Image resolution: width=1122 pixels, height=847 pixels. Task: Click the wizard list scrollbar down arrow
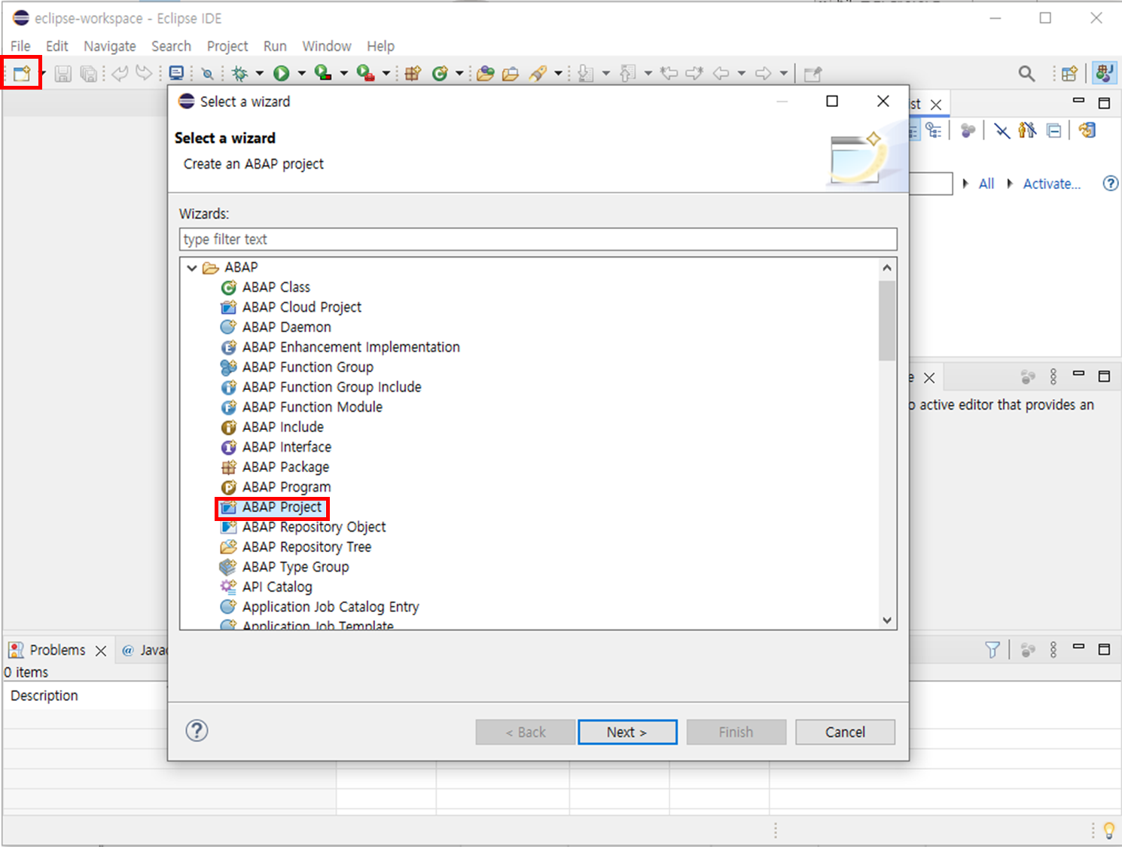[887, 620]
